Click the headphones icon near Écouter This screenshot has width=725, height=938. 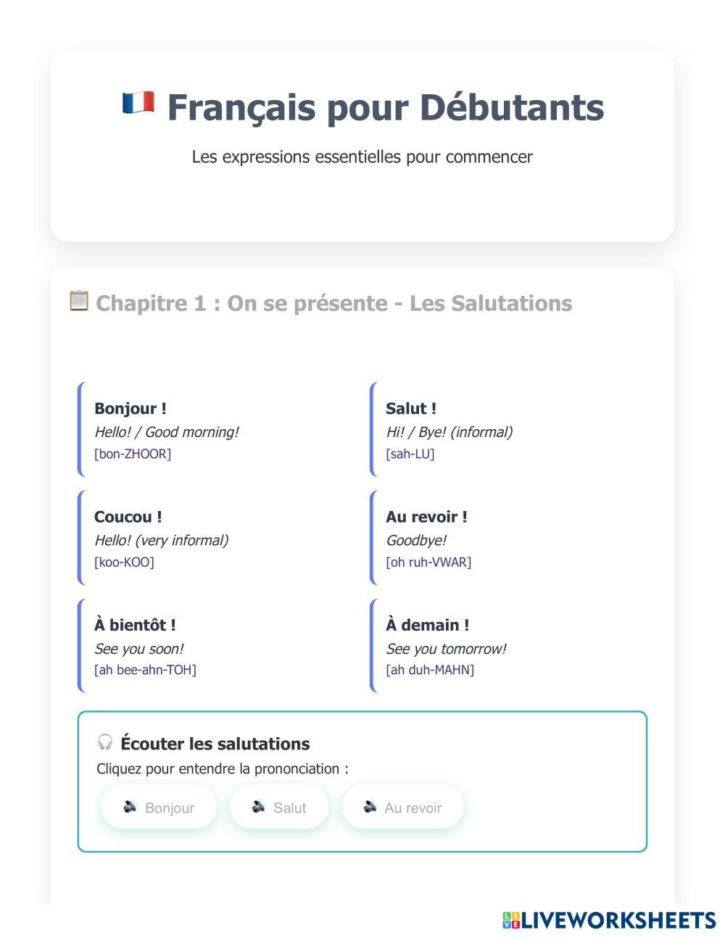tap(105, 742)
